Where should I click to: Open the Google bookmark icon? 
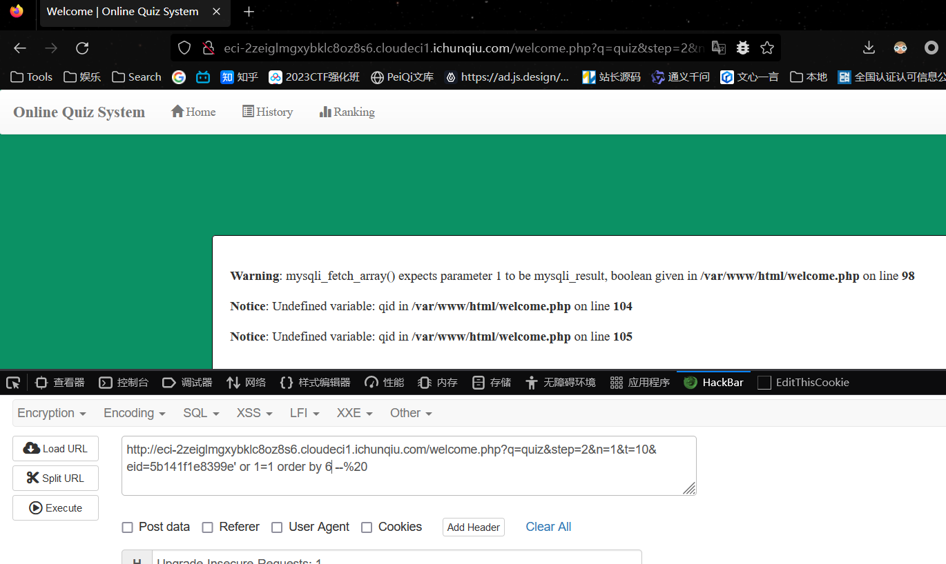click(179, 77)
